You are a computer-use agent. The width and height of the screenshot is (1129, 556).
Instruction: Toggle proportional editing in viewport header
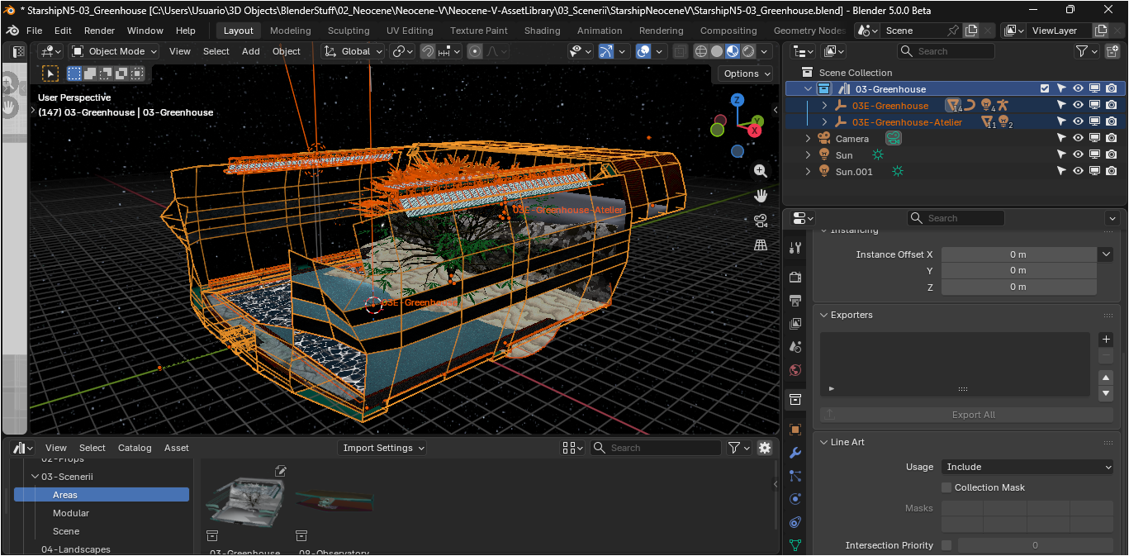click(475, 51)
